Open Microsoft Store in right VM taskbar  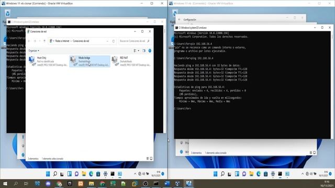[x=265, y=174]
